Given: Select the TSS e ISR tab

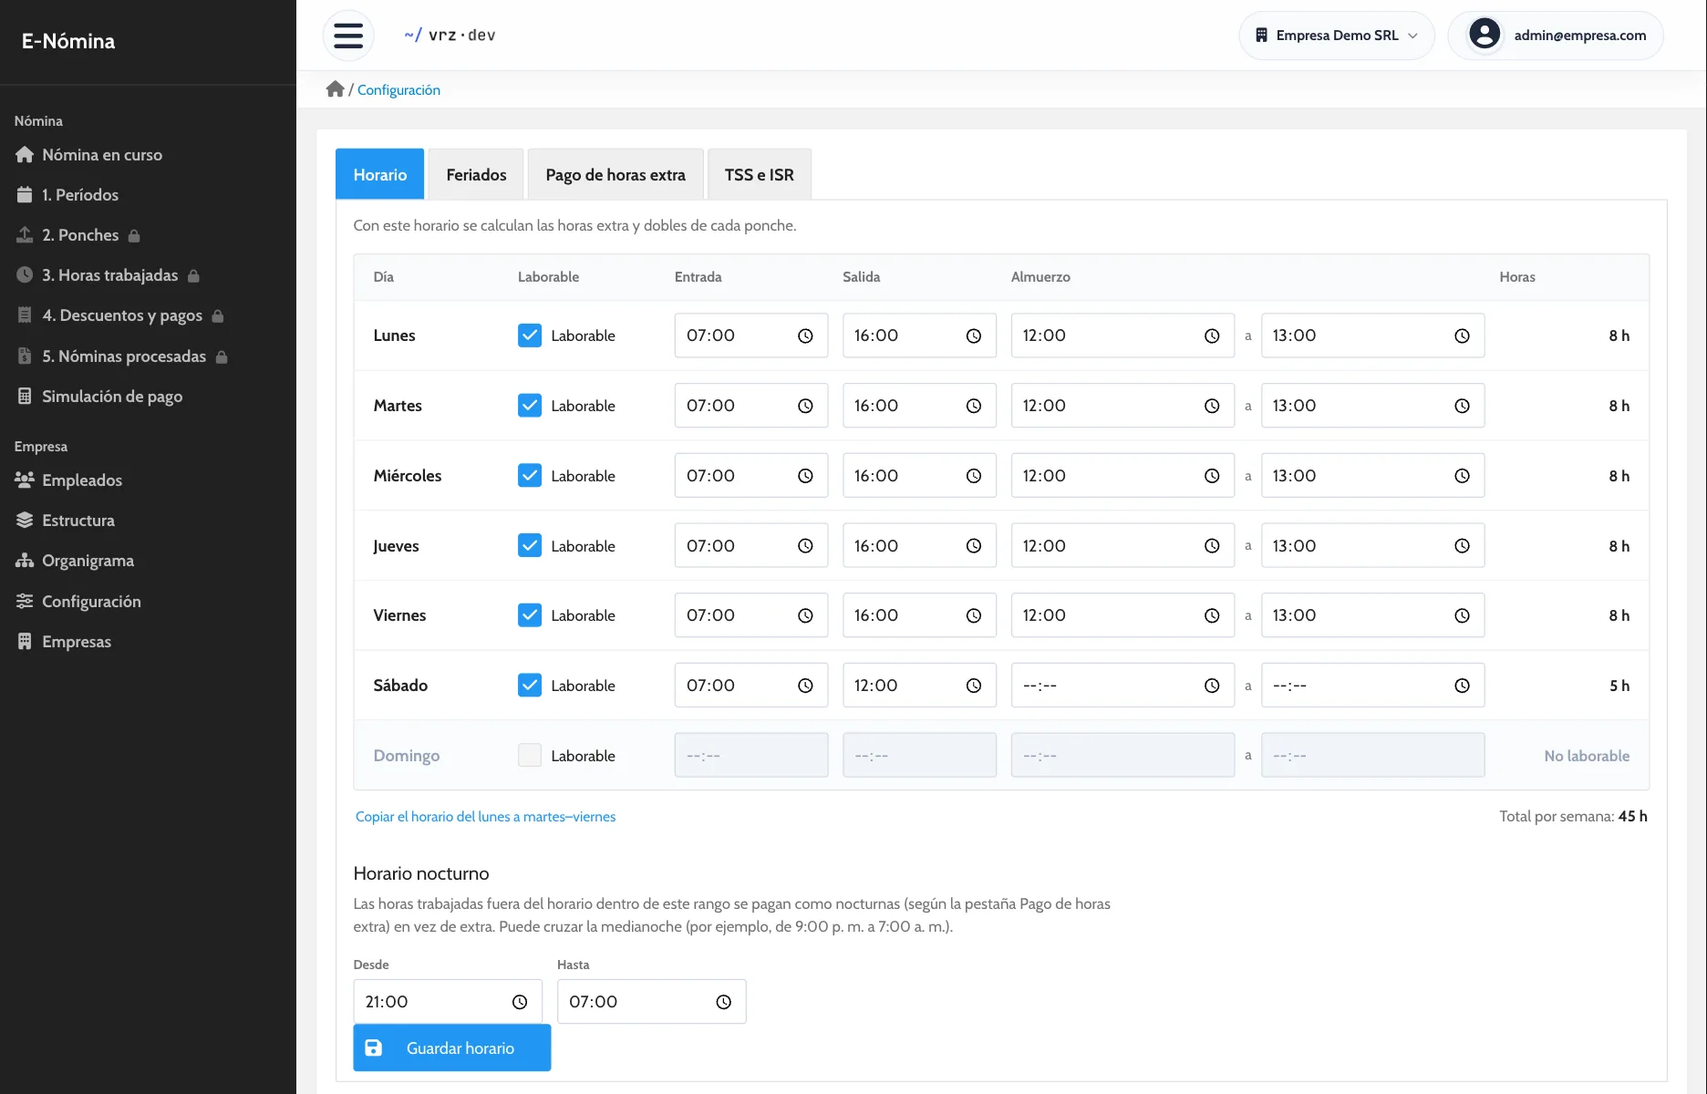Looking at the screenshot, I should 760,174.
